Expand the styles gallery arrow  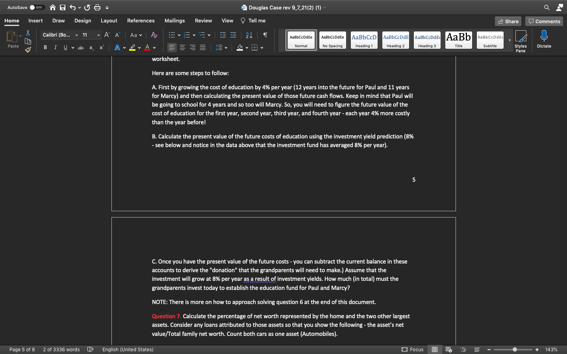coord(510,40)
